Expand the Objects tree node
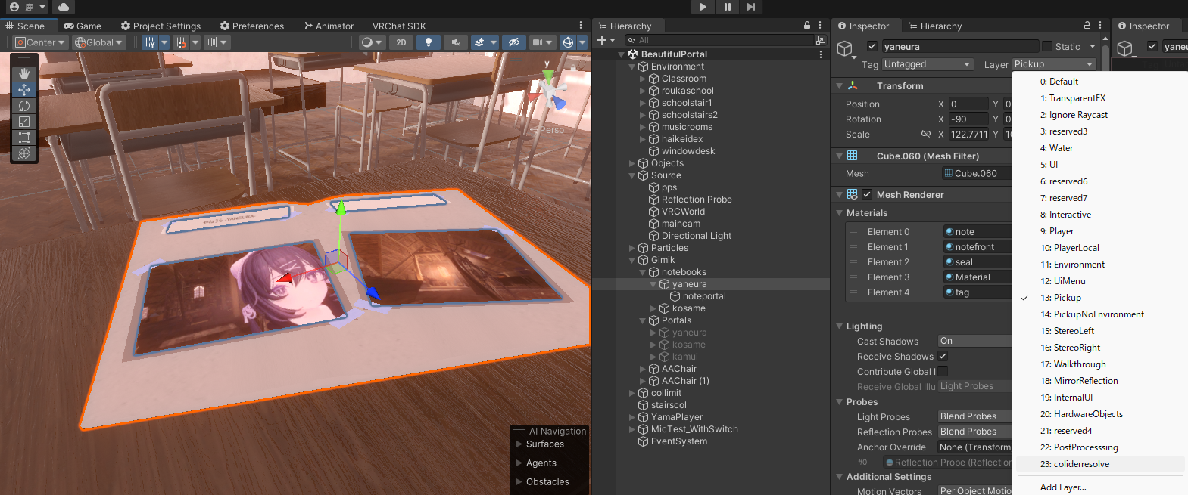 pos(631,163)
